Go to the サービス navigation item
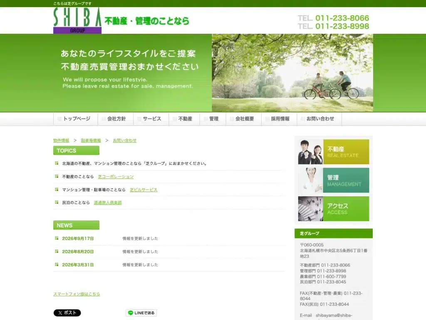Image resolution: width=426 pixels, height=320 pixels. coord(151,119)
